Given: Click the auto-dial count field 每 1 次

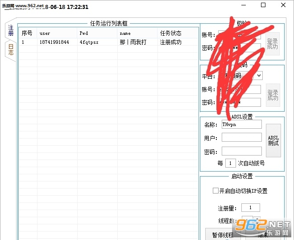Looking at the screenshot, I should pyautogui.click(x=230, y=163).
